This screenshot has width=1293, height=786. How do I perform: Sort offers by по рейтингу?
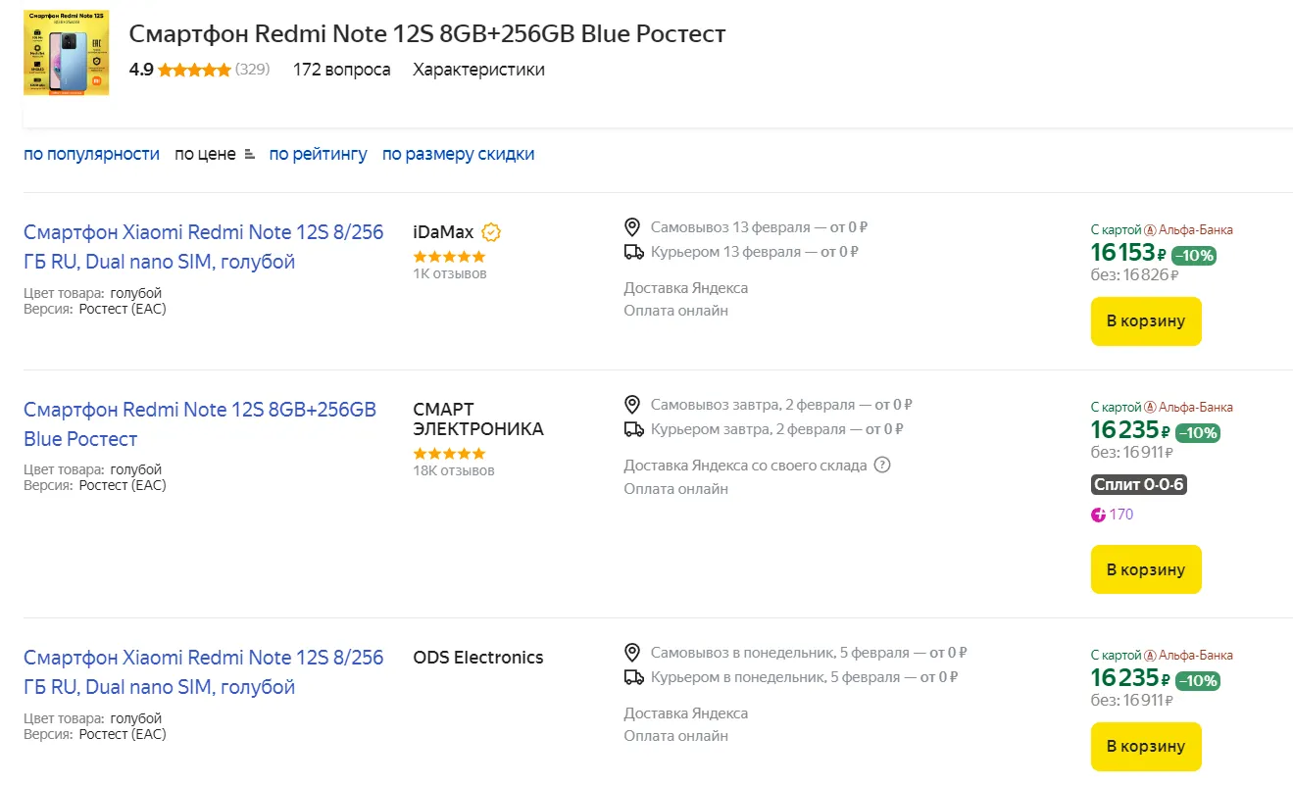point(318,154)
